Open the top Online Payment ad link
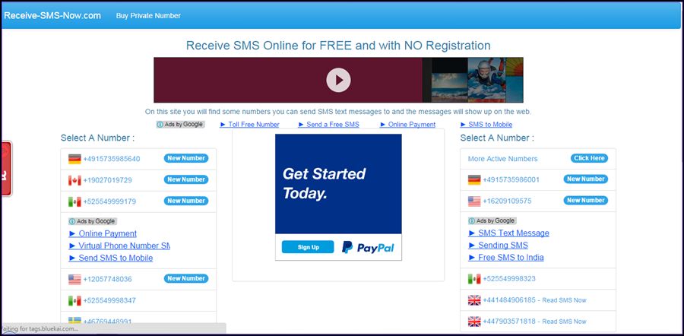 408,125
